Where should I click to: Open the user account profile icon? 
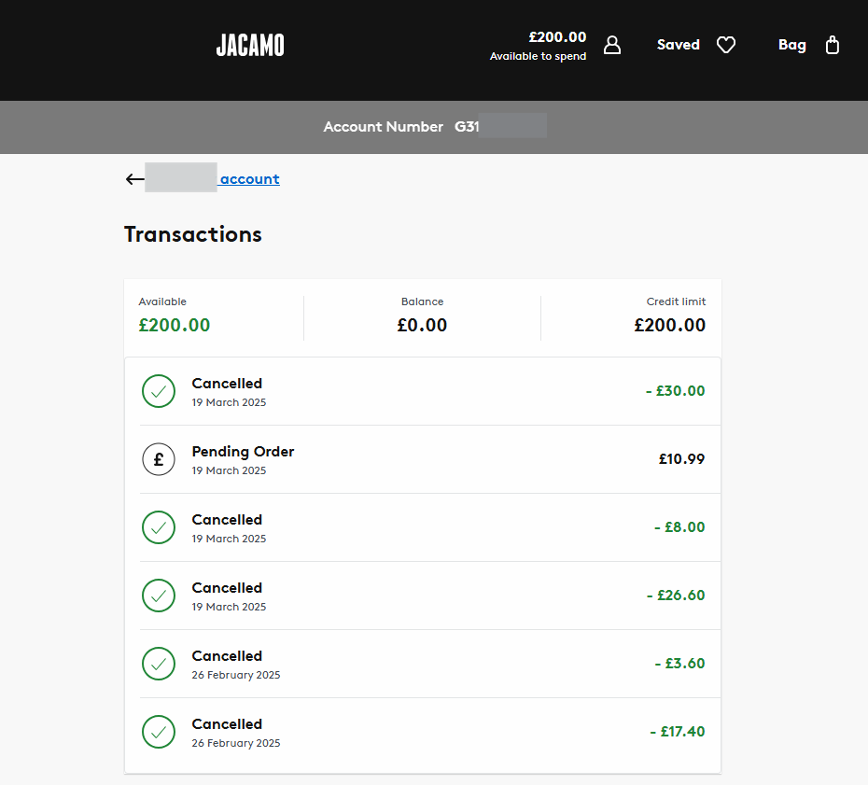tap(611, 46)
